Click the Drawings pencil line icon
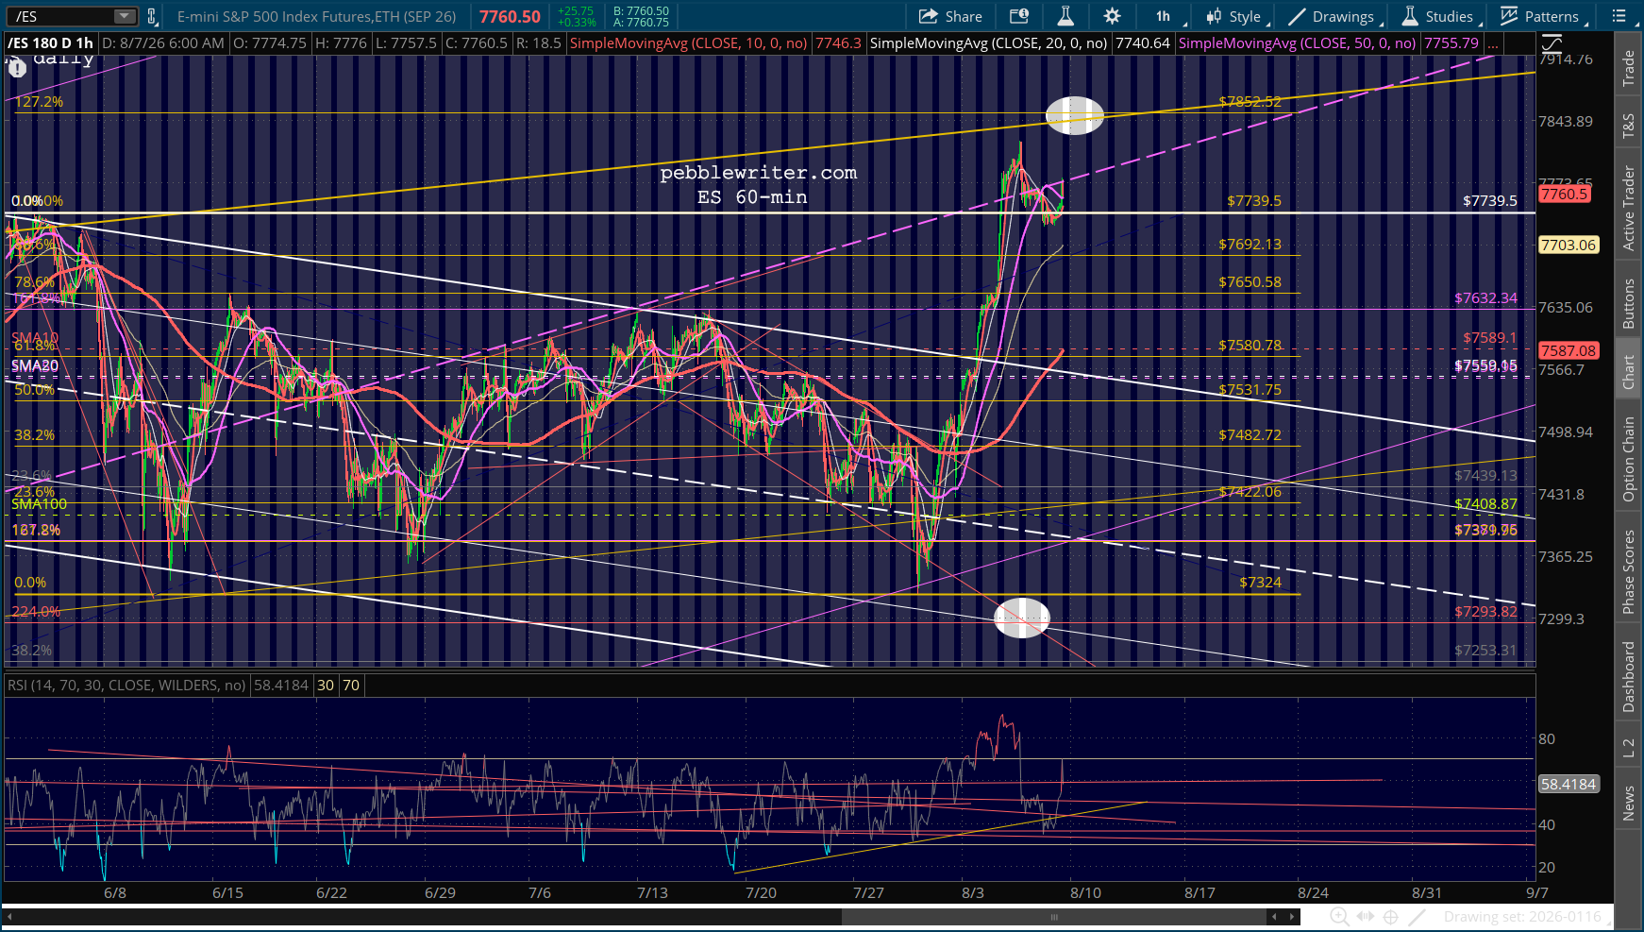1644x932 pixels. pyautogui.click(x=1297, y=16)
